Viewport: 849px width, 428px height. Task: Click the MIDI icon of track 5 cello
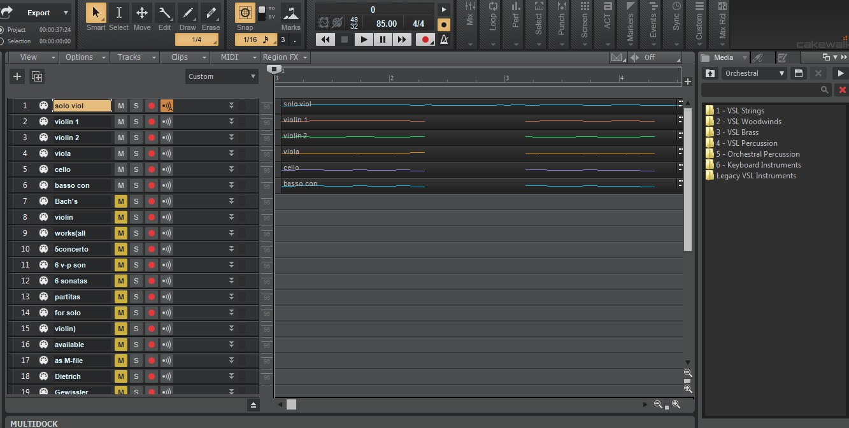[x=44, y=169]
